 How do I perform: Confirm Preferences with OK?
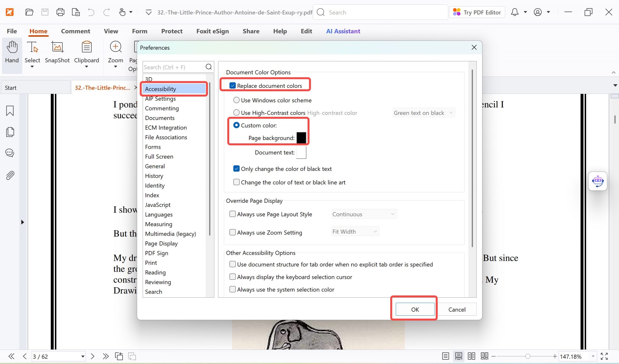[x=415, y=309]
